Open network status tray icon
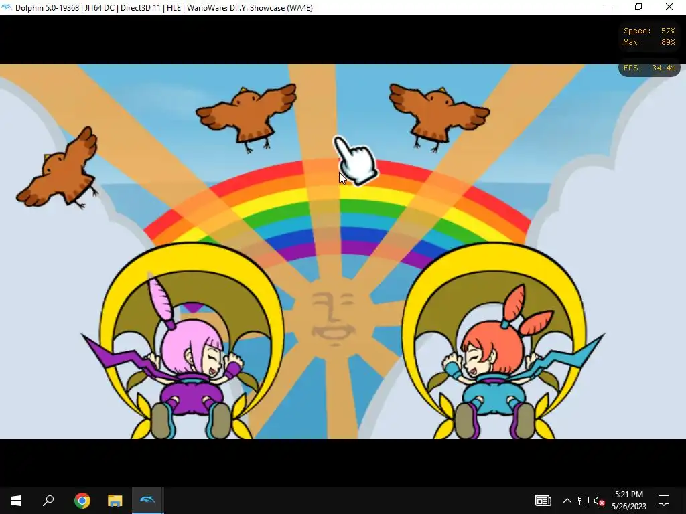Screen dimensions: 686x514 (x=584, y=501)
